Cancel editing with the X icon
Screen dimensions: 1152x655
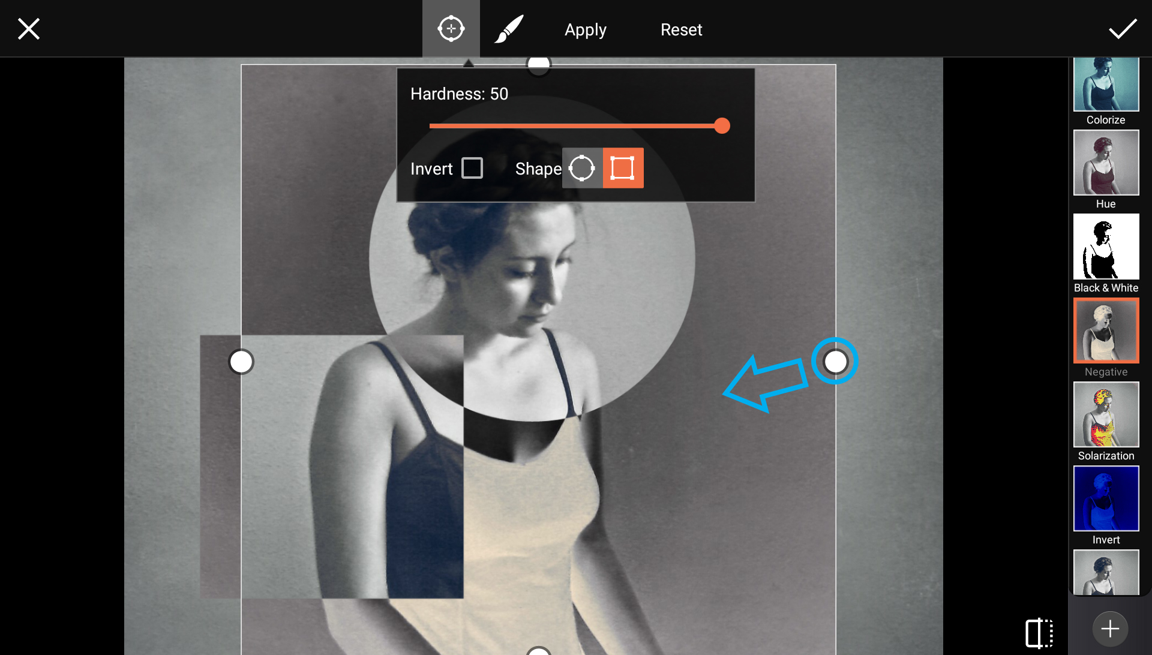[x=28, y=28]
